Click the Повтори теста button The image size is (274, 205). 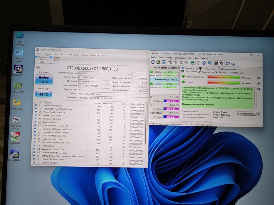247,114
